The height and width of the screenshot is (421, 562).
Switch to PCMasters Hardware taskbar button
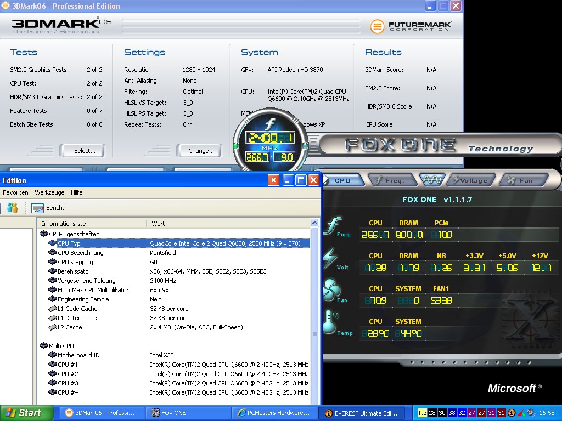[274, 413]
